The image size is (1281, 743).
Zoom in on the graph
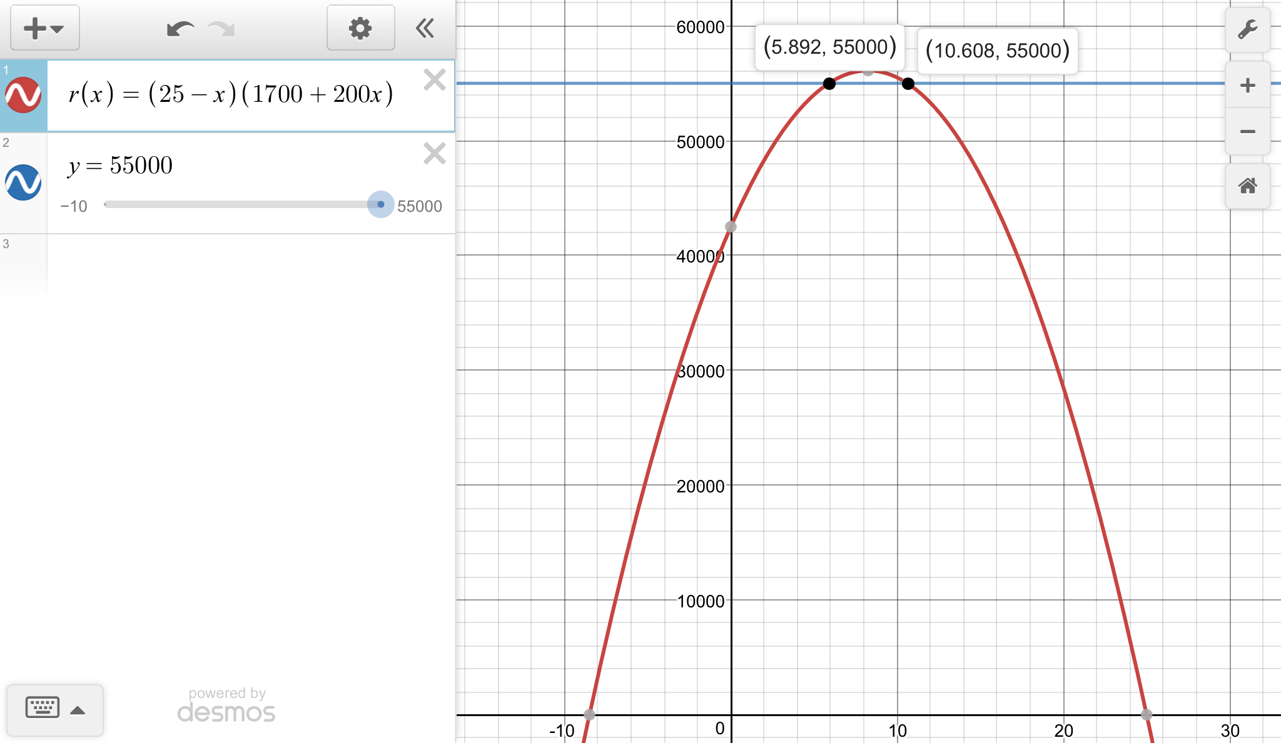pos(1247,86)
